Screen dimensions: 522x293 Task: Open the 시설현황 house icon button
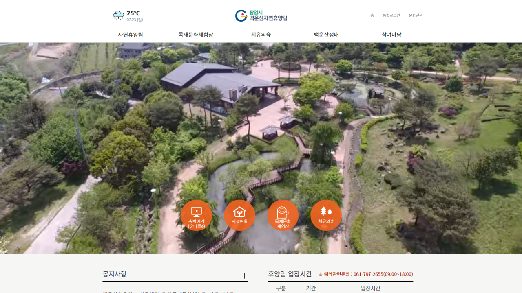pos(239,215)
